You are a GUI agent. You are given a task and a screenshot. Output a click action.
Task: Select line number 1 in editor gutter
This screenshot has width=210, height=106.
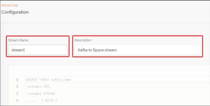(17, 80)
